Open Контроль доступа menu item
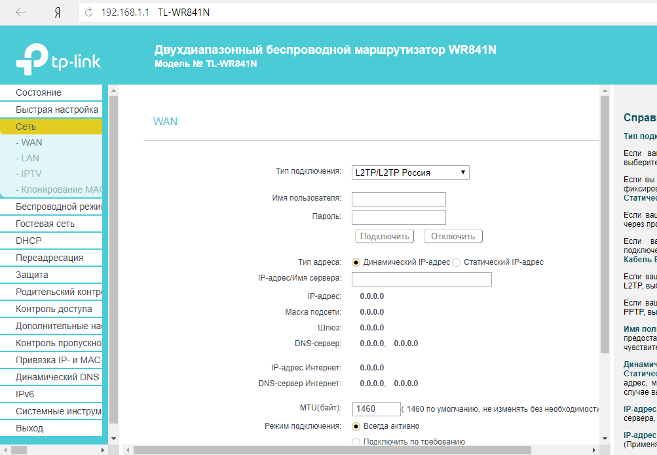 pos(51,309)
